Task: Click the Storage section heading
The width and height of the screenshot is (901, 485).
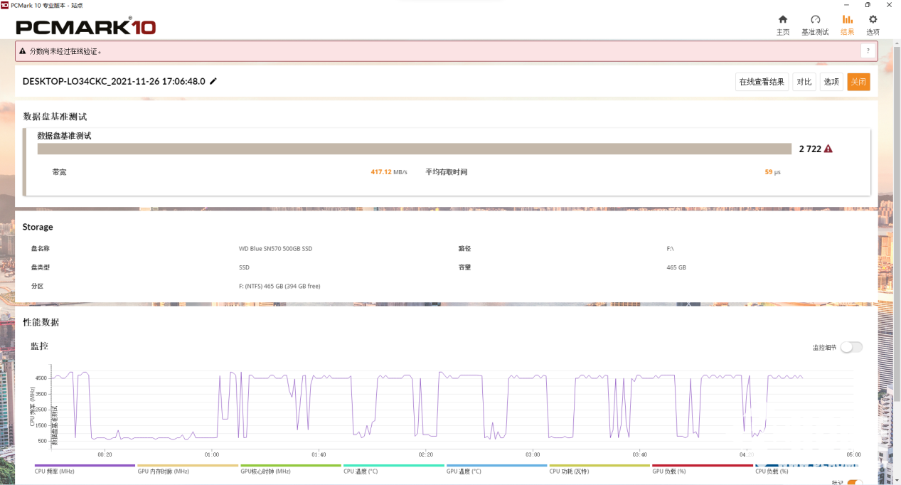Action: (38, 227)
